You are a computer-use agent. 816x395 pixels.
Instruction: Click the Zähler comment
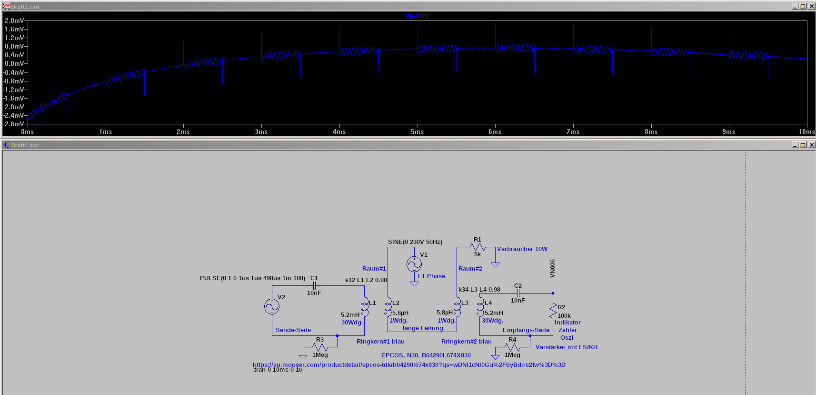pos(567,330)
